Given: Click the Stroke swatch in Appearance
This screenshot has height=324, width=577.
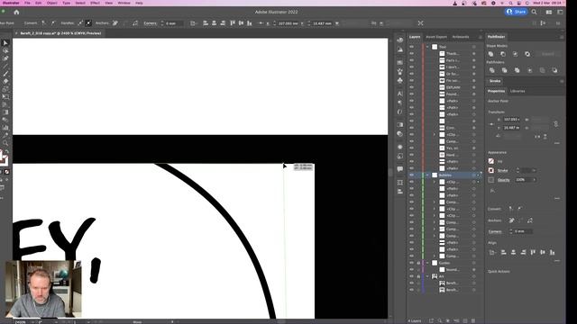Looking at the screenshot, I should point(491,170).
